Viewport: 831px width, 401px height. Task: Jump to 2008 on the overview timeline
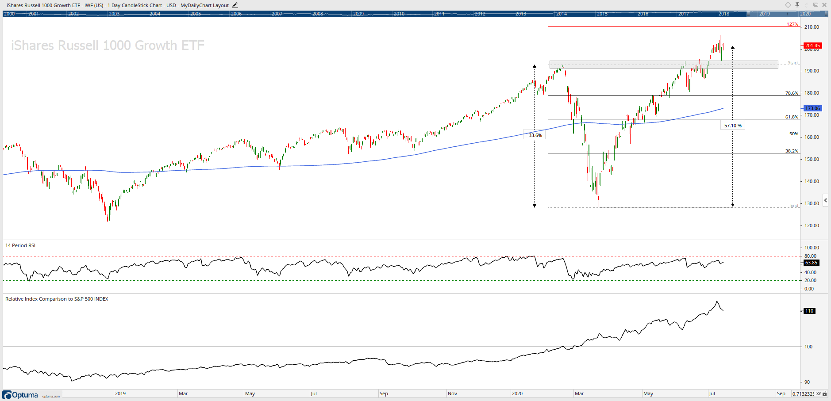[x=318, y=14]
